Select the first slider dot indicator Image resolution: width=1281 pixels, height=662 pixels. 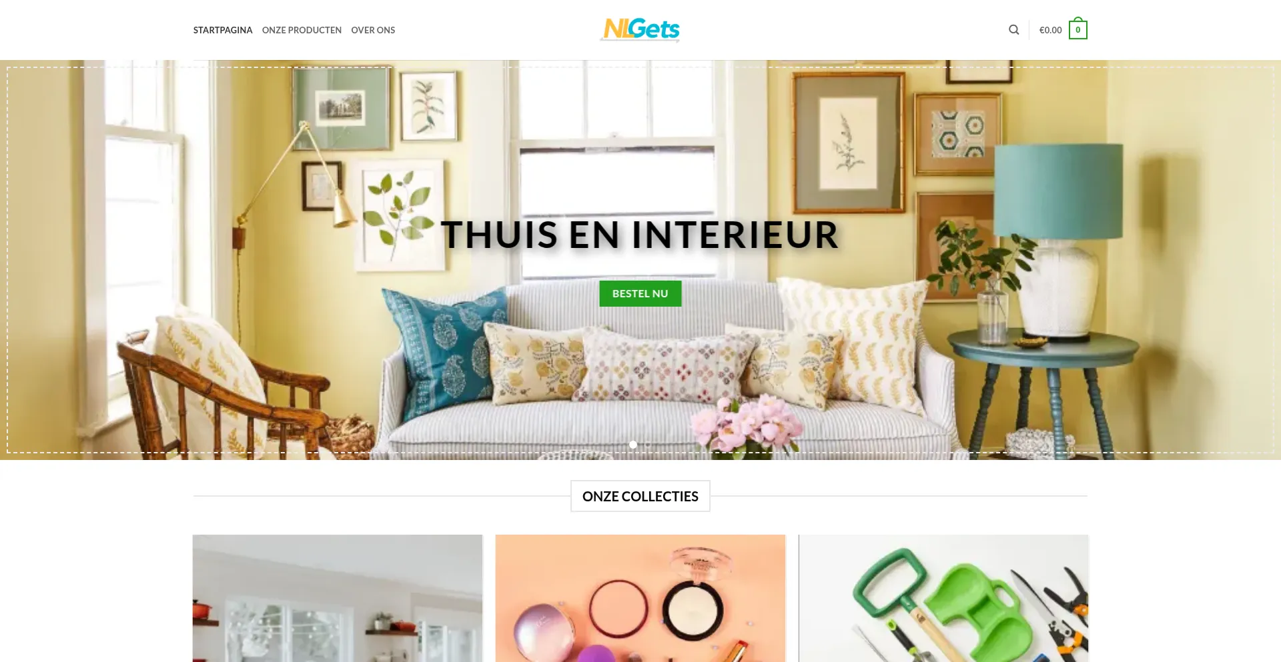click(633, 445)
